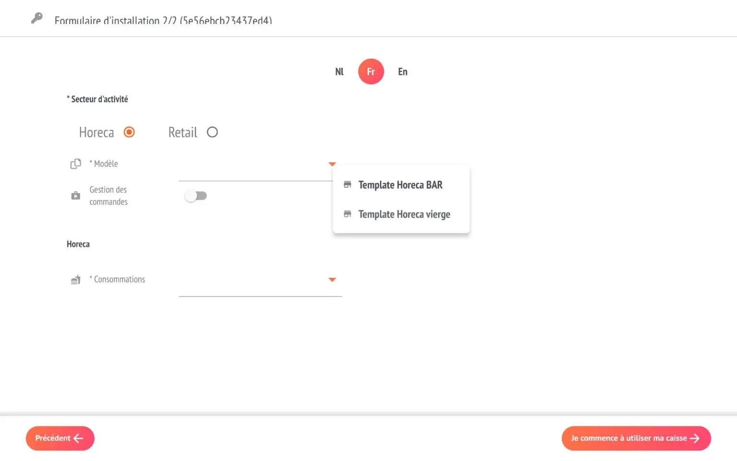Choose Template Horeca BAR option
This screenshot has width=737, height=461.
pos(401,185)
